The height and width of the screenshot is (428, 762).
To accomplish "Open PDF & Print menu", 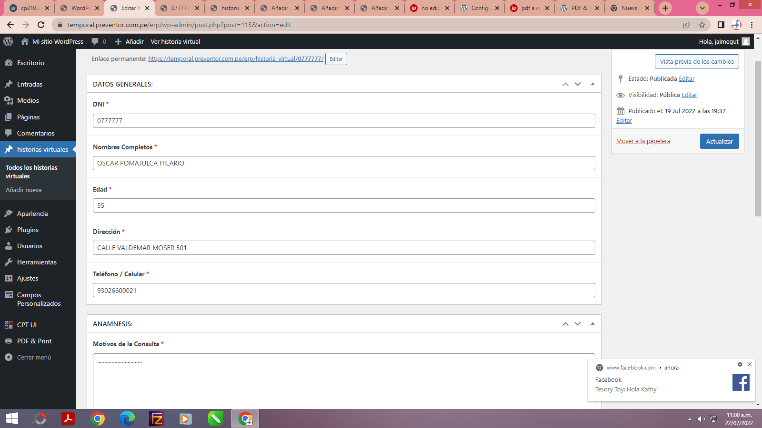I will click(34, 341).
